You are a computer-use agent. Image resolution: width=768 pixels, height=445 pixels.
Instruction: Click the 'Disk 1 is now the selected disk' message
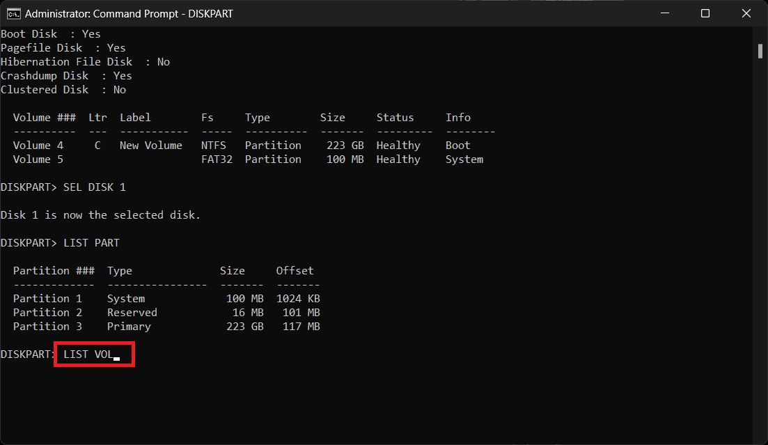tap(100, 215)
